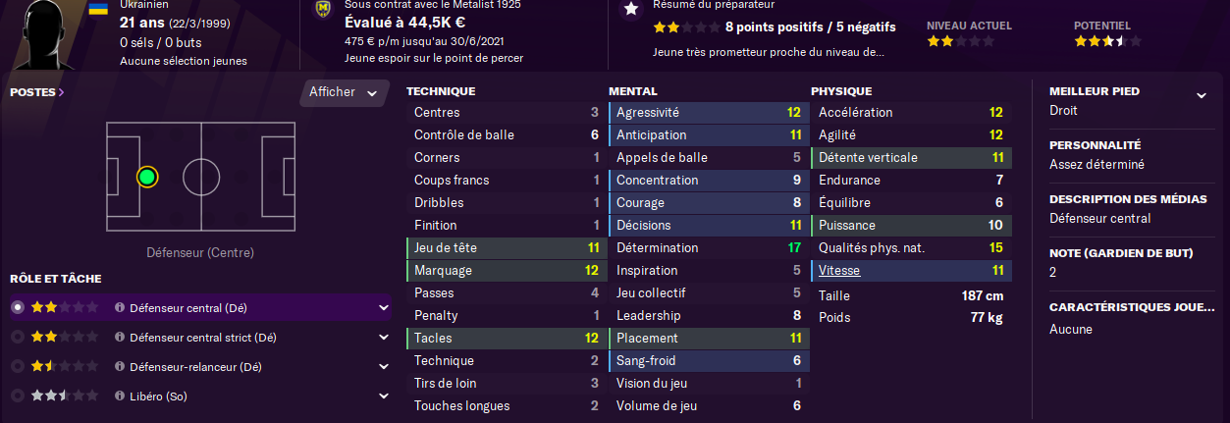Click the Détermination attribute row
The height and width of the screenshot is (423, 1230).
706,247
